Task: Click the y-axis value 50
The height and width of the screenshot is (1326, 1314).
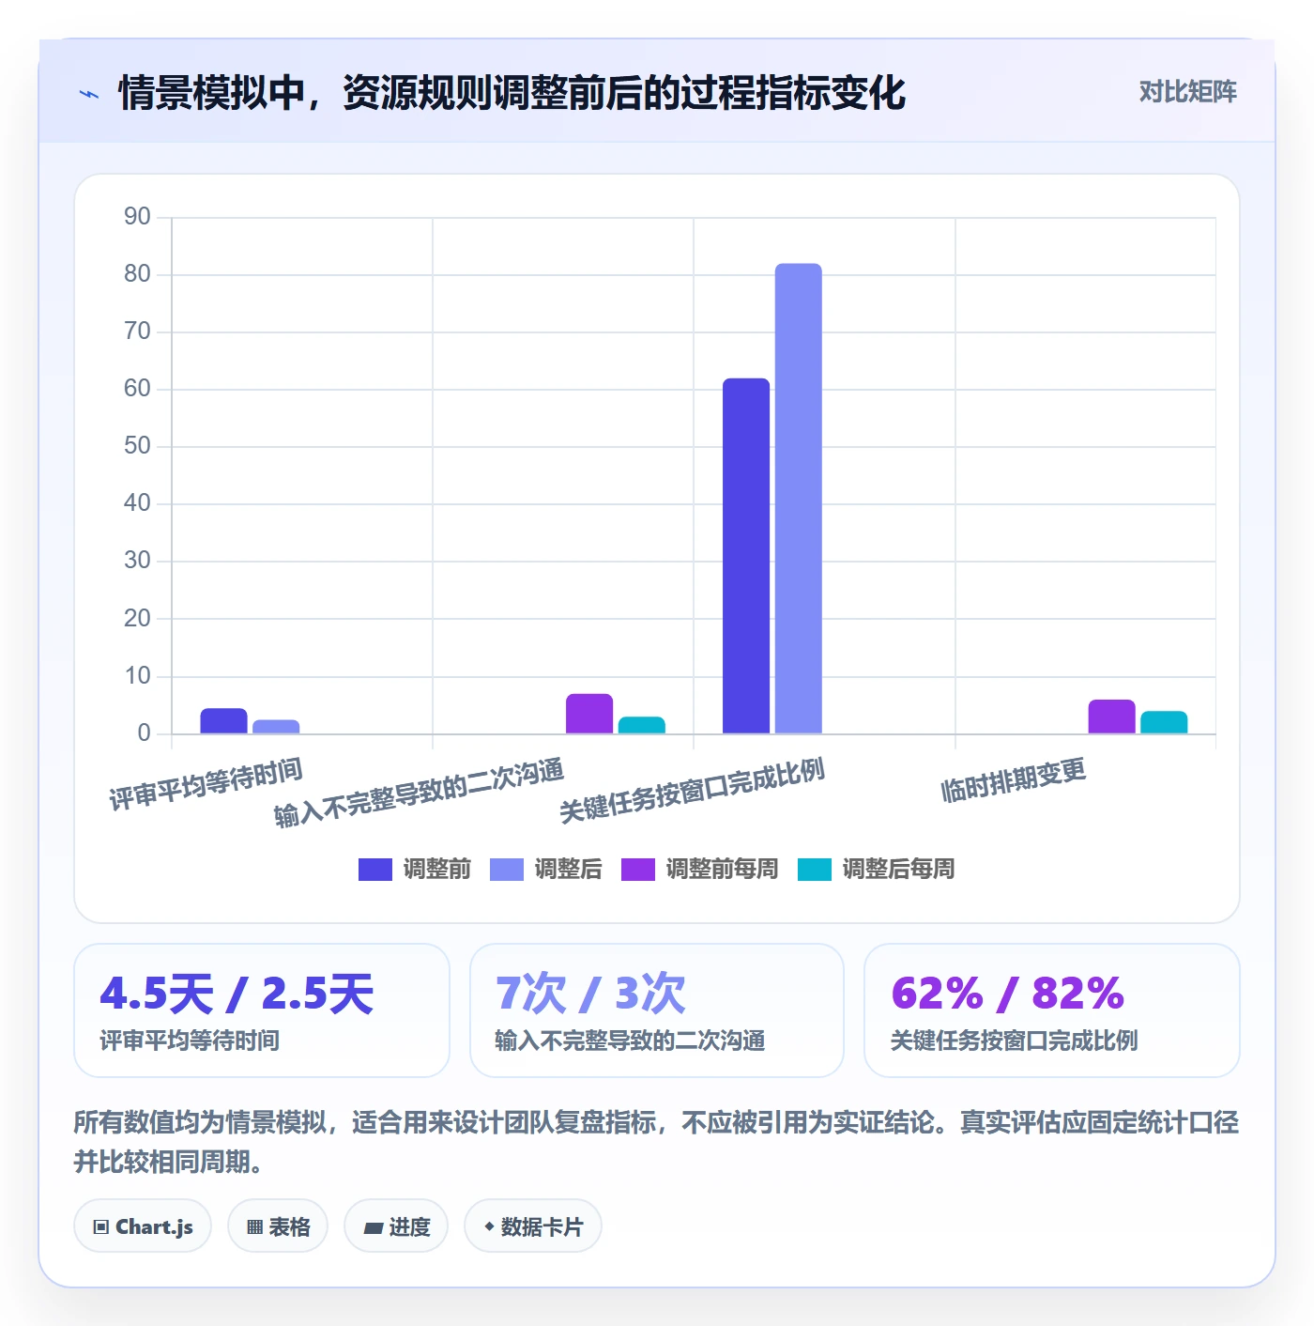Action: 137,446
